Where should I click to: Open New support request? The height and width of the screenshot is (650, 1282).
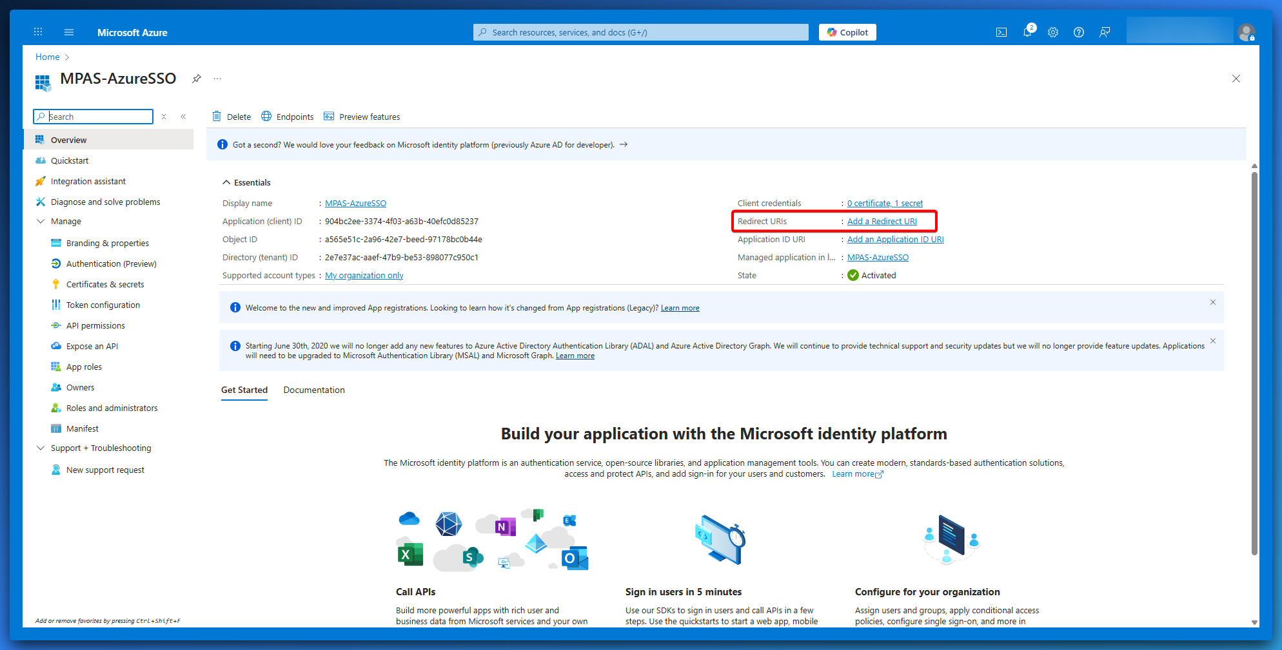(x=106, y=470)
